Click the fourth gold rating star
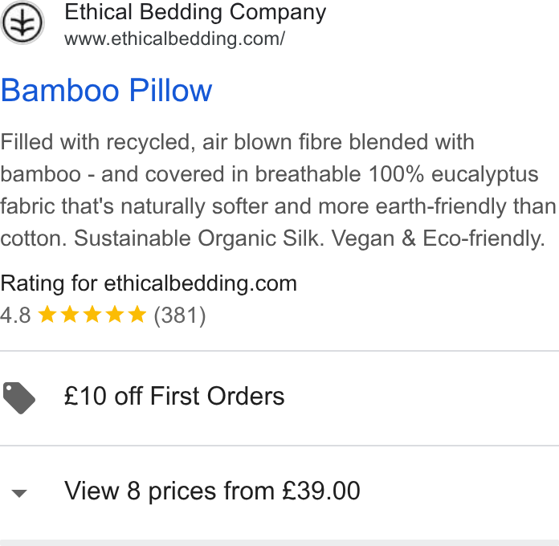 click(x=115, y=315)
